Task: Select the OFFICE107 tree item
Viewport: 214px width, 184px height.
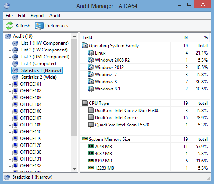Action: point(31,118)
